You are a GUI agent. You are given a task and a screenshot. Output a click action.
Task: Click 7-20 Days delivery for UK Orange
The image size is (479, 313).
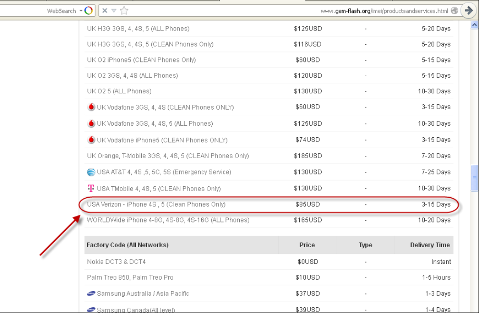tap(436, 156)
